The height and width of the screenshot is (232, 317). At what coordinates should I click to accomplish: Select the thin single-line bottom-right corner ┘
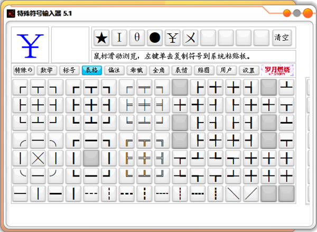pos(55,123)
